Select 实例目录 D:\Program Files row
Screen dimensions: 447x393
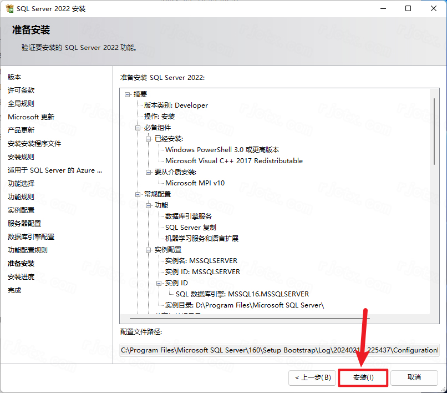click(245, 305)
